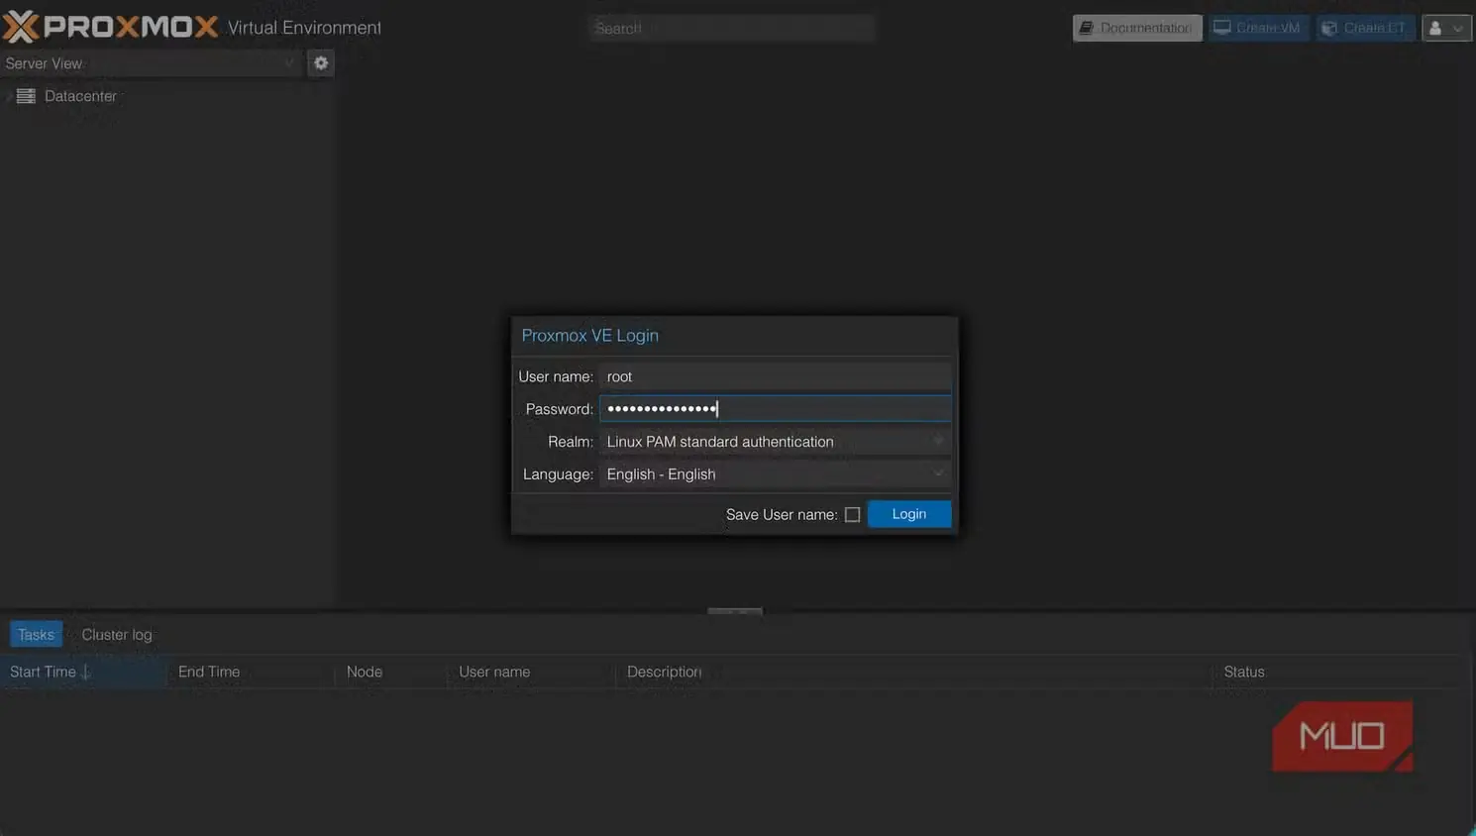Sort by End Time column
The width and height of the screenshot is (1476, 836).
(252, 672)
